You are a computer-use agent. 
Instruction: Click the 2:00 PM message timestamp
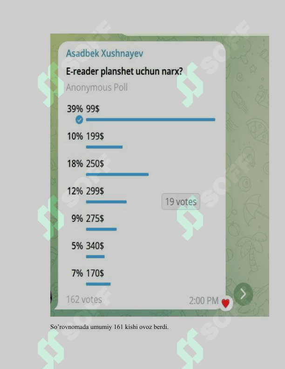[204, 301]
